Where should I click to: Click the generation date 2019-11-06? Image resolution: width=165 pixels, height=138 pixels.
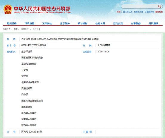pyautogui.click(x=103, y=51)
